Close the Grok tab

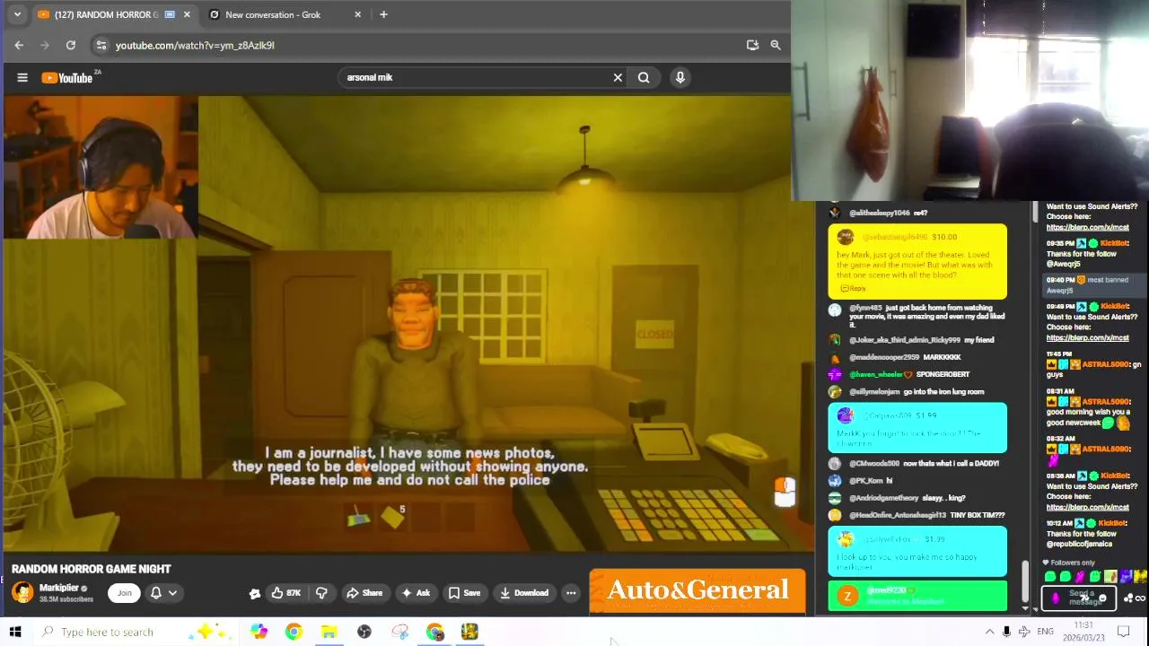(x=358, y=14)
